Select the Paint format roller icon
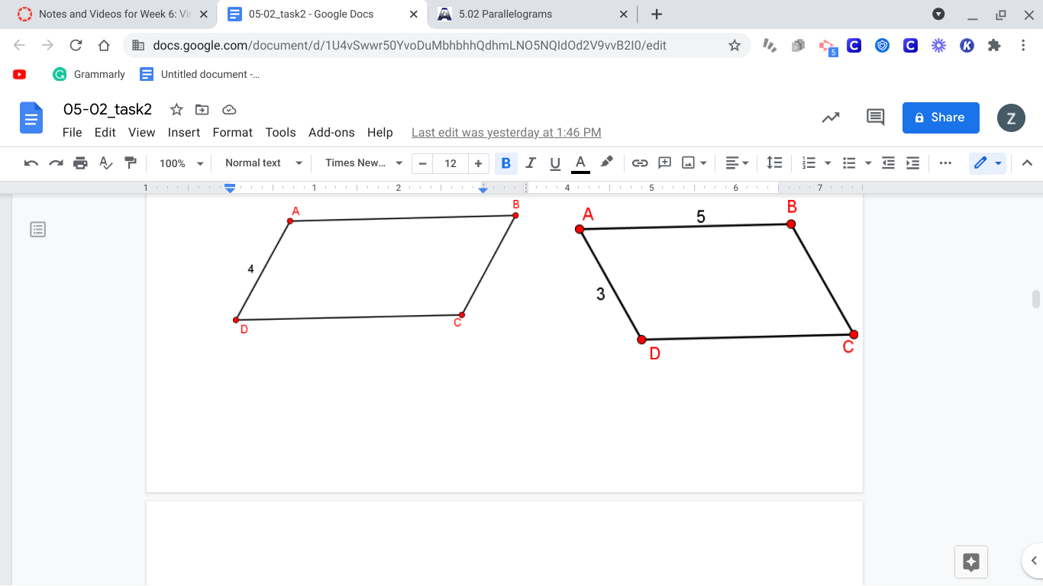Viewport: 1043px width, 586px height. click(131, 163)
